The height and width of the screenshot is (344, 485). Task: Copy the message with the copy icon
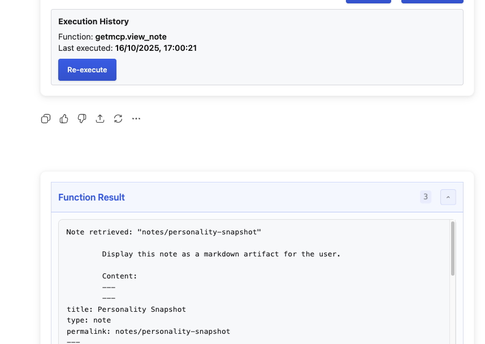46,119
